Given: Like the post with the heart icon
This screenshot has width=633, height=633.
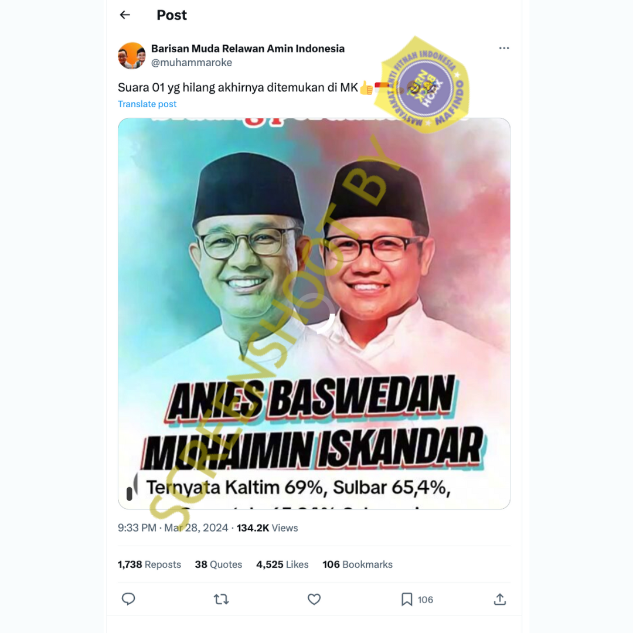Looking at the screenshot, I should pyautogui.click(x=314, y=599).
